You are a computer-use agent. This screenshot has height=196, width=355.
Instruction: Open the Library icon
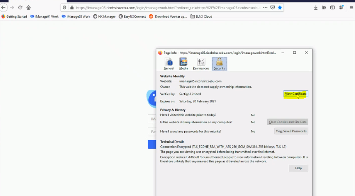click(x=324, y=8)
